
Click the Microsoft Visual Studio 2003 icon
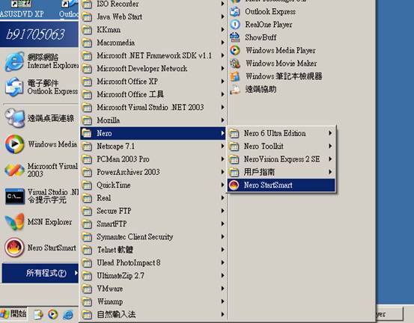14,170
